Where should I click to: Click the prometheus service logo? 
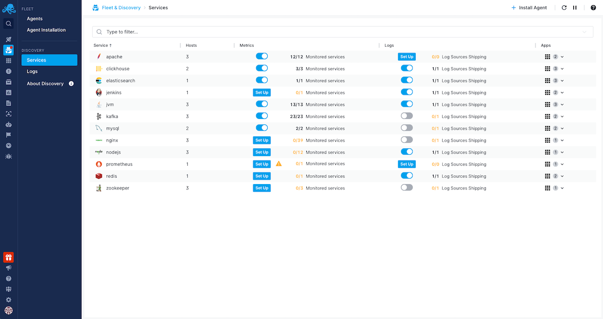tap(99, 164)
